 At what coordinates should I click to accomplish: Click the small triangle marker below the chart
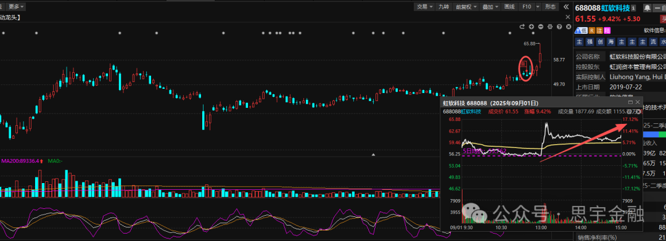click(x=373, y=155)
